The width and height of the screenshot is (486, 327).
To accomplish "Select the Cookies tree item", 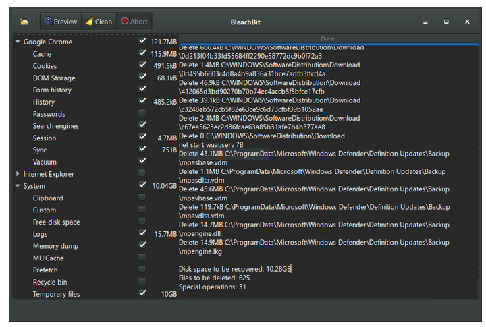I will 45,66.
